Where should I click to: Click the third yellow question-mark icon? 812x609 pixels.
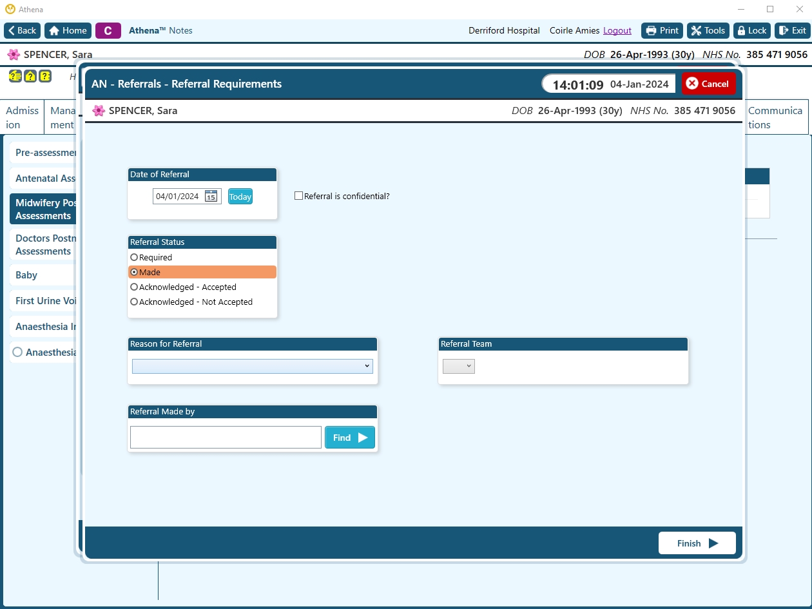45,76
